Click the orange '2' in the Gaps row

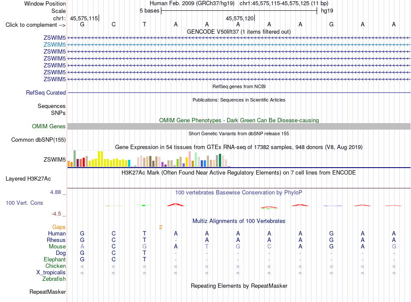point(161,227)
